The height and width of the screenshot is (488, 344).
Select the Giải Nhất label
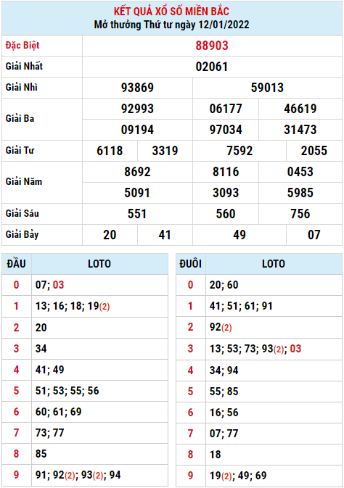coord(24,66)
